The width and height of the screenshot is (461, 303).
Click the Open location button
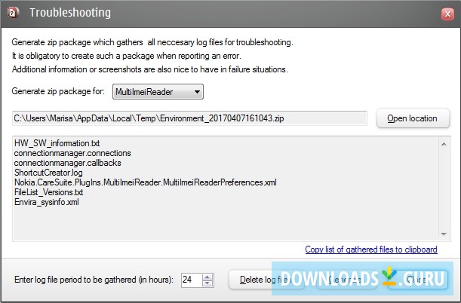tap(413, 118)
